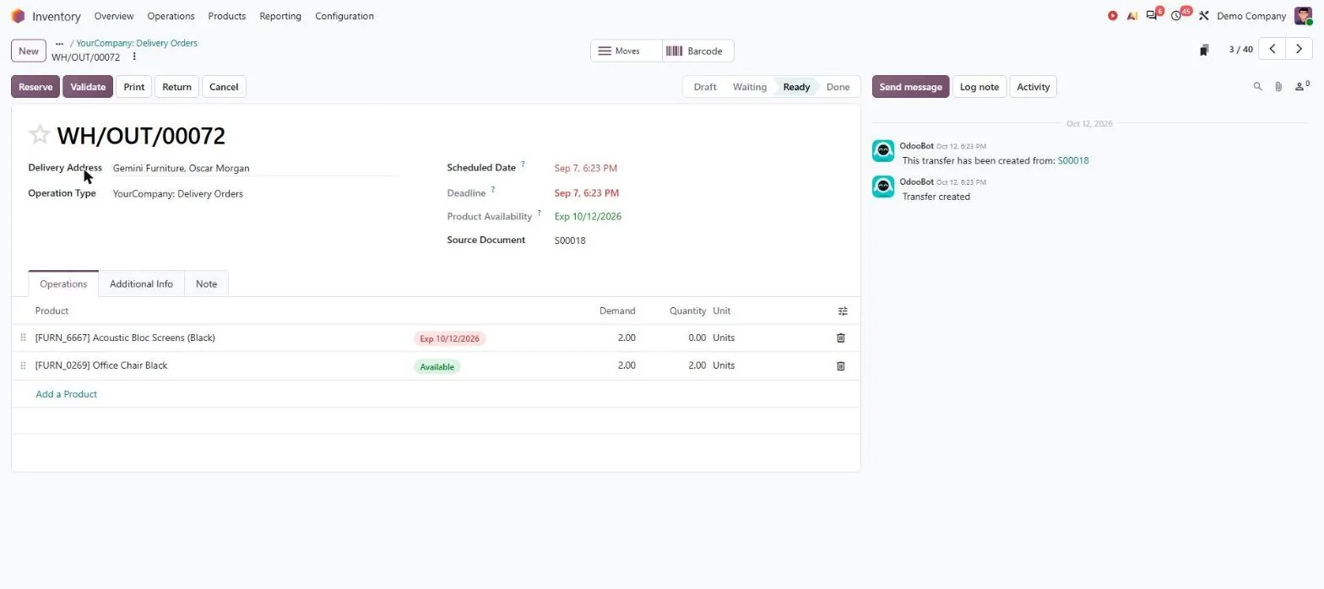Click the Inventory app name

point(57,16)
